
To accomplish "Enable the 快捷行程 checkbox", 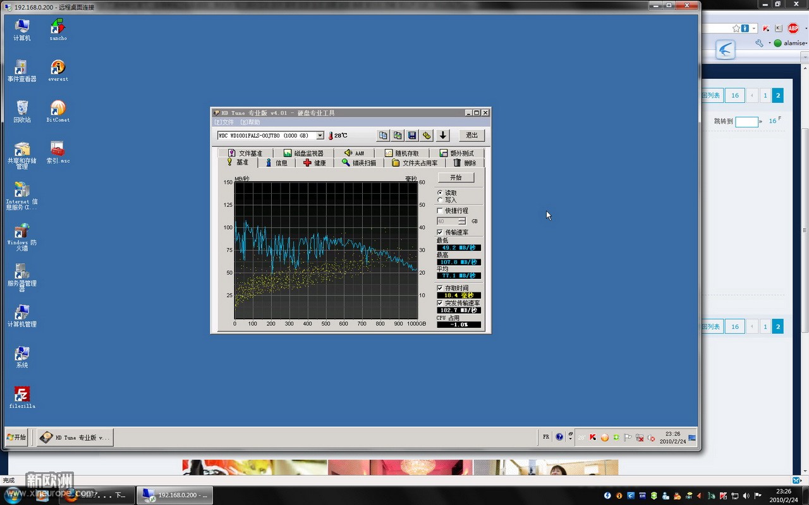I will click(x=440, y=211).
